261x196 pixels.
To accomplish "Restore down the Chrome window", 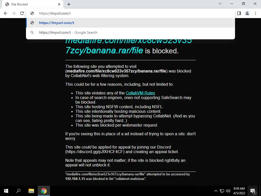I will tap(243, 4).
